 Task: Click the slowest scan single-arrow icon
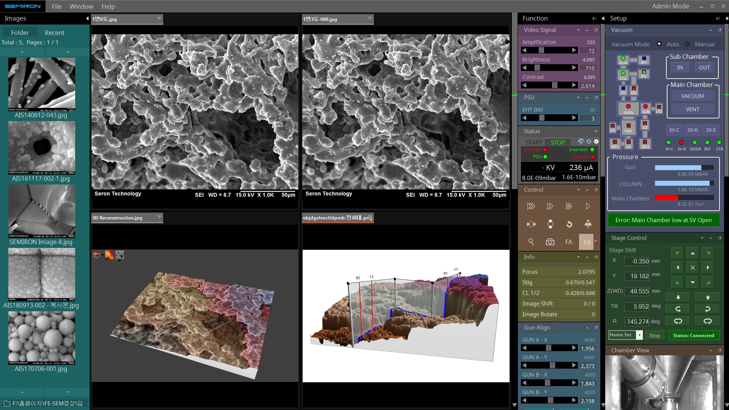(588, 206)
